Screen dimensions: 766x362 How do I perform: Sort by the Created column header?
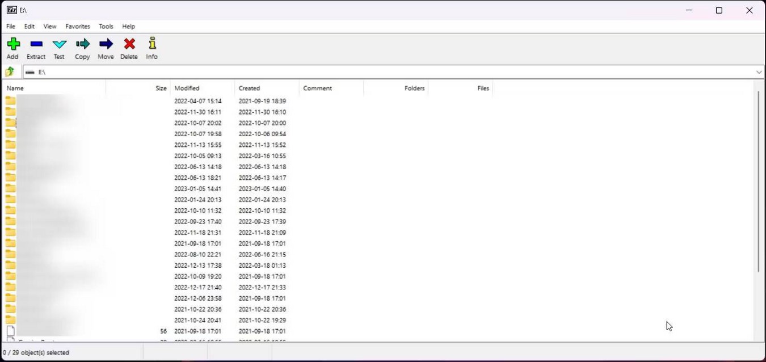(267, 88)
